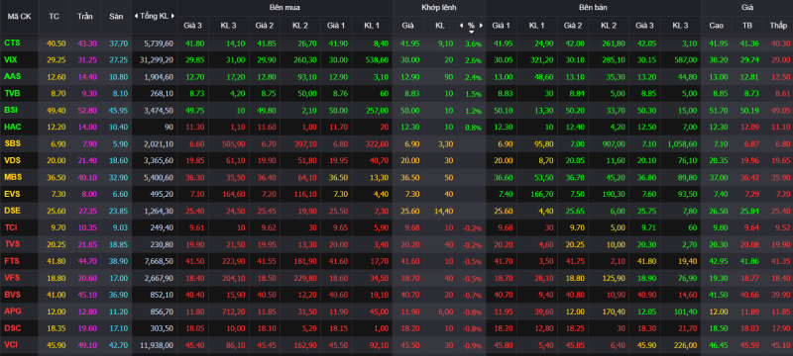Sort by the Trần column header
793x356 pixels.
coord(85,16)
